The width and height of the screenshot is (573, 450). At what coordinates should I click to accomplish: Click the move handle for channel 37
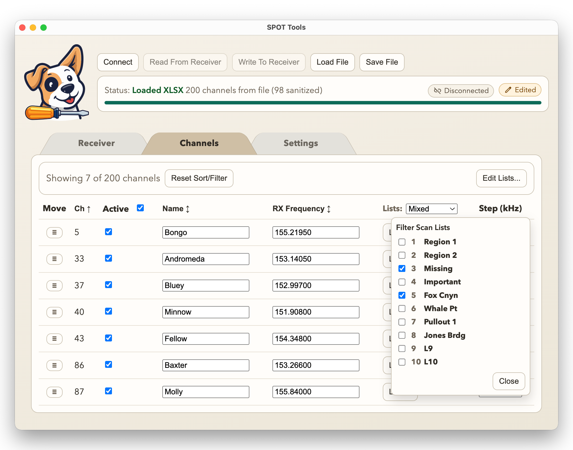point(54,285)
